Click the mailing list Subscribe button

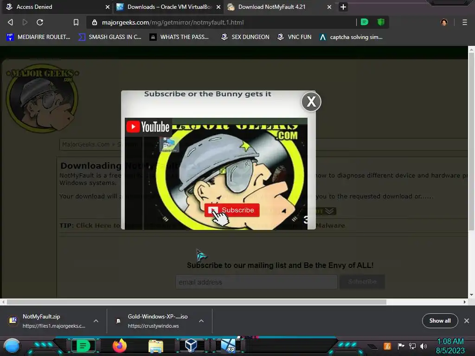pyautogui.click(x=362, y=282)
